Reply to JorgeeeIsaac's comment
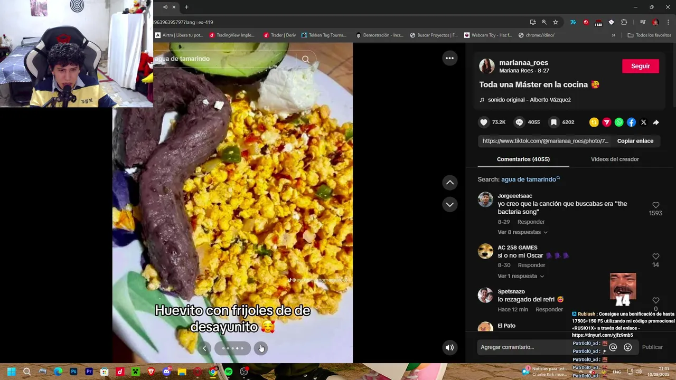The width and height of the screenshot is (676, 380). tap(531, 222)
